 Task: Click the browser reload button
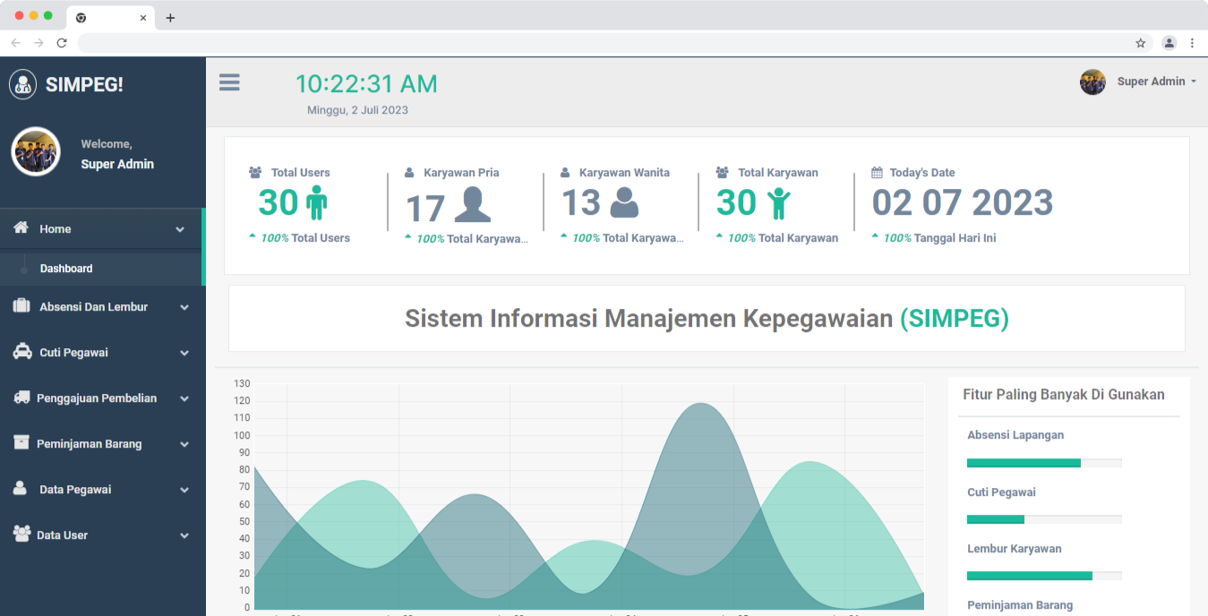click(62, 43)
